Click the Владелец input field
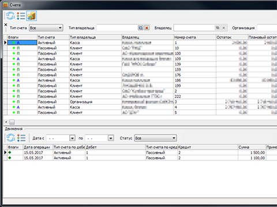The width and height of the screenshot is (277, 207). coord(194,28)
